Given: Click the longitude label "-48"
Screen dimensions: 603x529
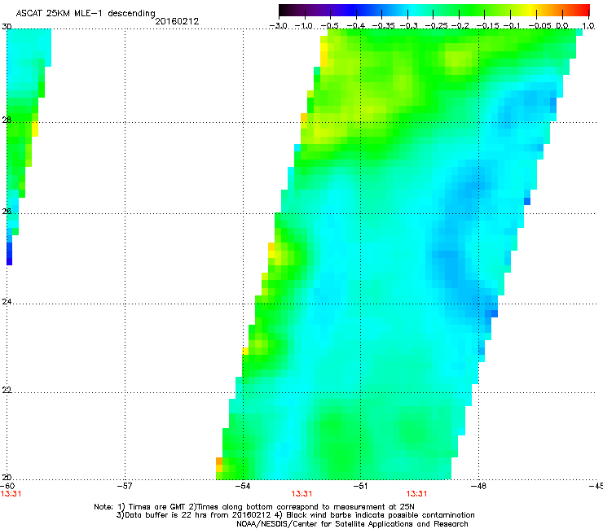Looking at the screenshot, I should coord(479,486).
